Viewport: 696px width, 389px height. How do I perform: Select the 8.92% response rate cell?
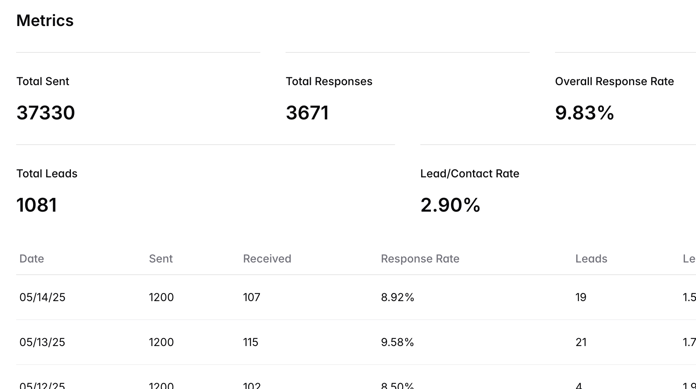(x=397, y=297)
